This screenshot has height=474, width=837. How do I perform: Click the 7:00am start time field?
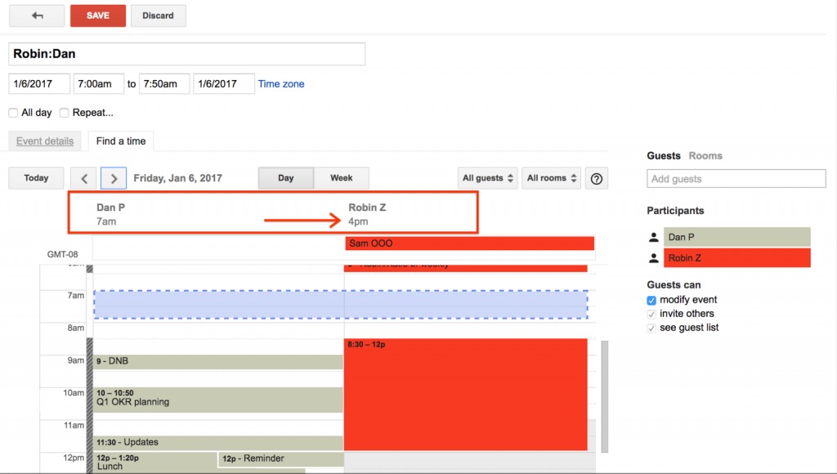99,84
